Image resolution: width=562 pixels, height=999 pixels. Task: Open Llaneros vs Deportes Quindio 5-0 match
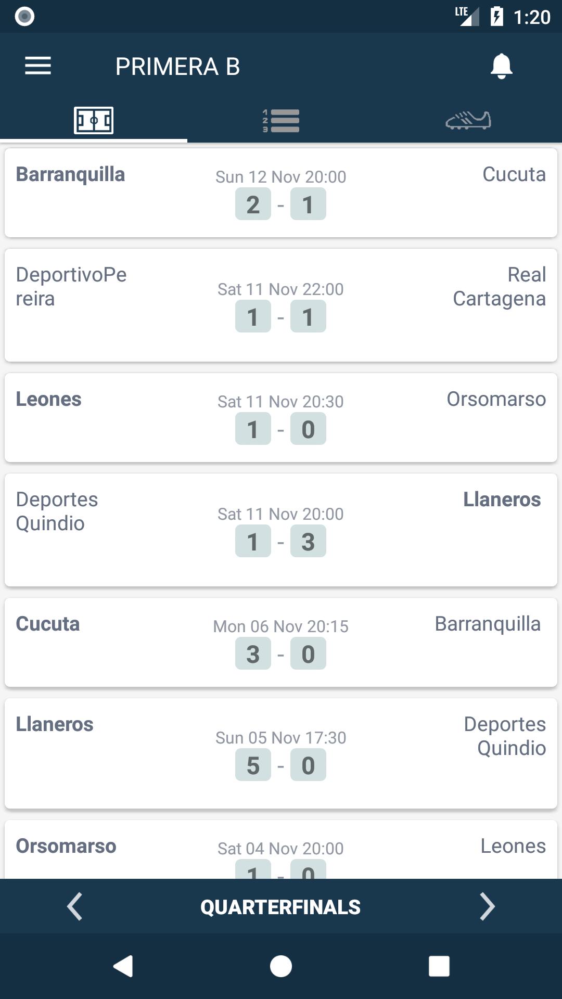pos(281,753)
